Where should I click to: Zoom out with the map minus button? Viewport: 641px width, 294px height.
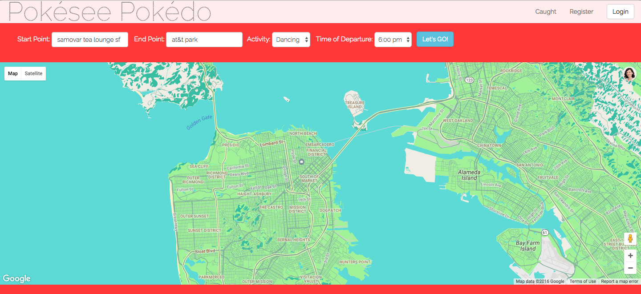click(630, 268)
